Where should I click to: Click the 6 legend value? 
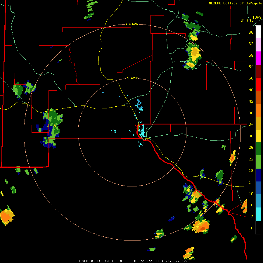coord(252,205)
